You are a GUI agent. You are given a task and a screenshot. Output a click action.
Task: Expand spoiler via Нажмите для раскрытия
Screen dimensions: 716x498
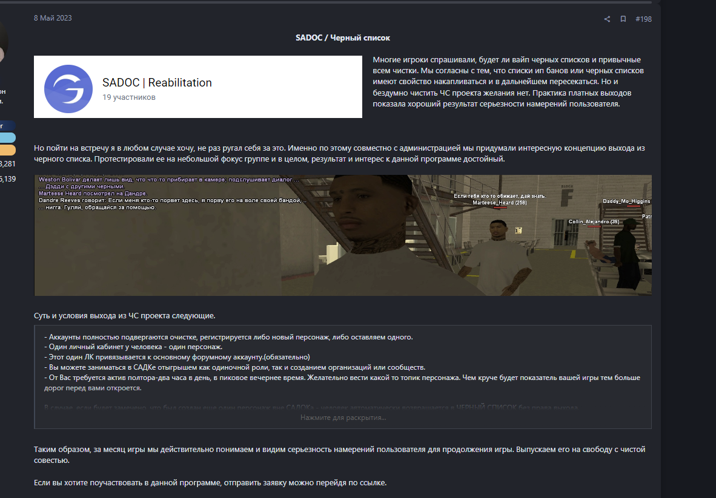pyautogui.click(x=343, y=418)
